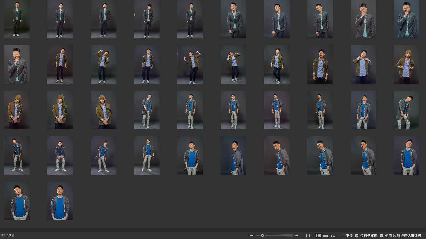Toggle 使用 ⌘ 进行标记和评级 checkbox
426x239 pixels.
tap(382, 236)
